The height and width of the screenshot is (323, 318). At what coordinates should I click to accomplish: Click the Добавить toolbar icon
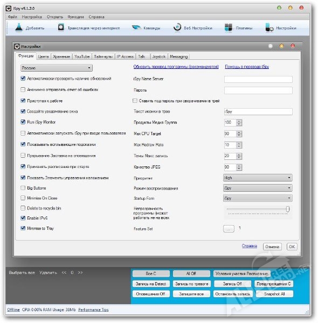(x=19, y=27)
